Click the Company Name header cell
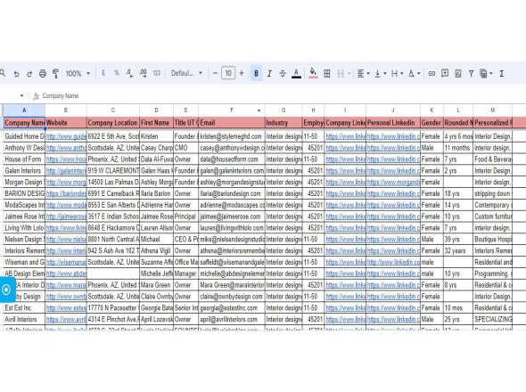Image resolution: width=526 pixels, height=392 pixels. 24,123
